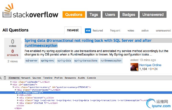Open Henrique Ordine's profile link
172x110 pixels.
click(x=150, y=65)
